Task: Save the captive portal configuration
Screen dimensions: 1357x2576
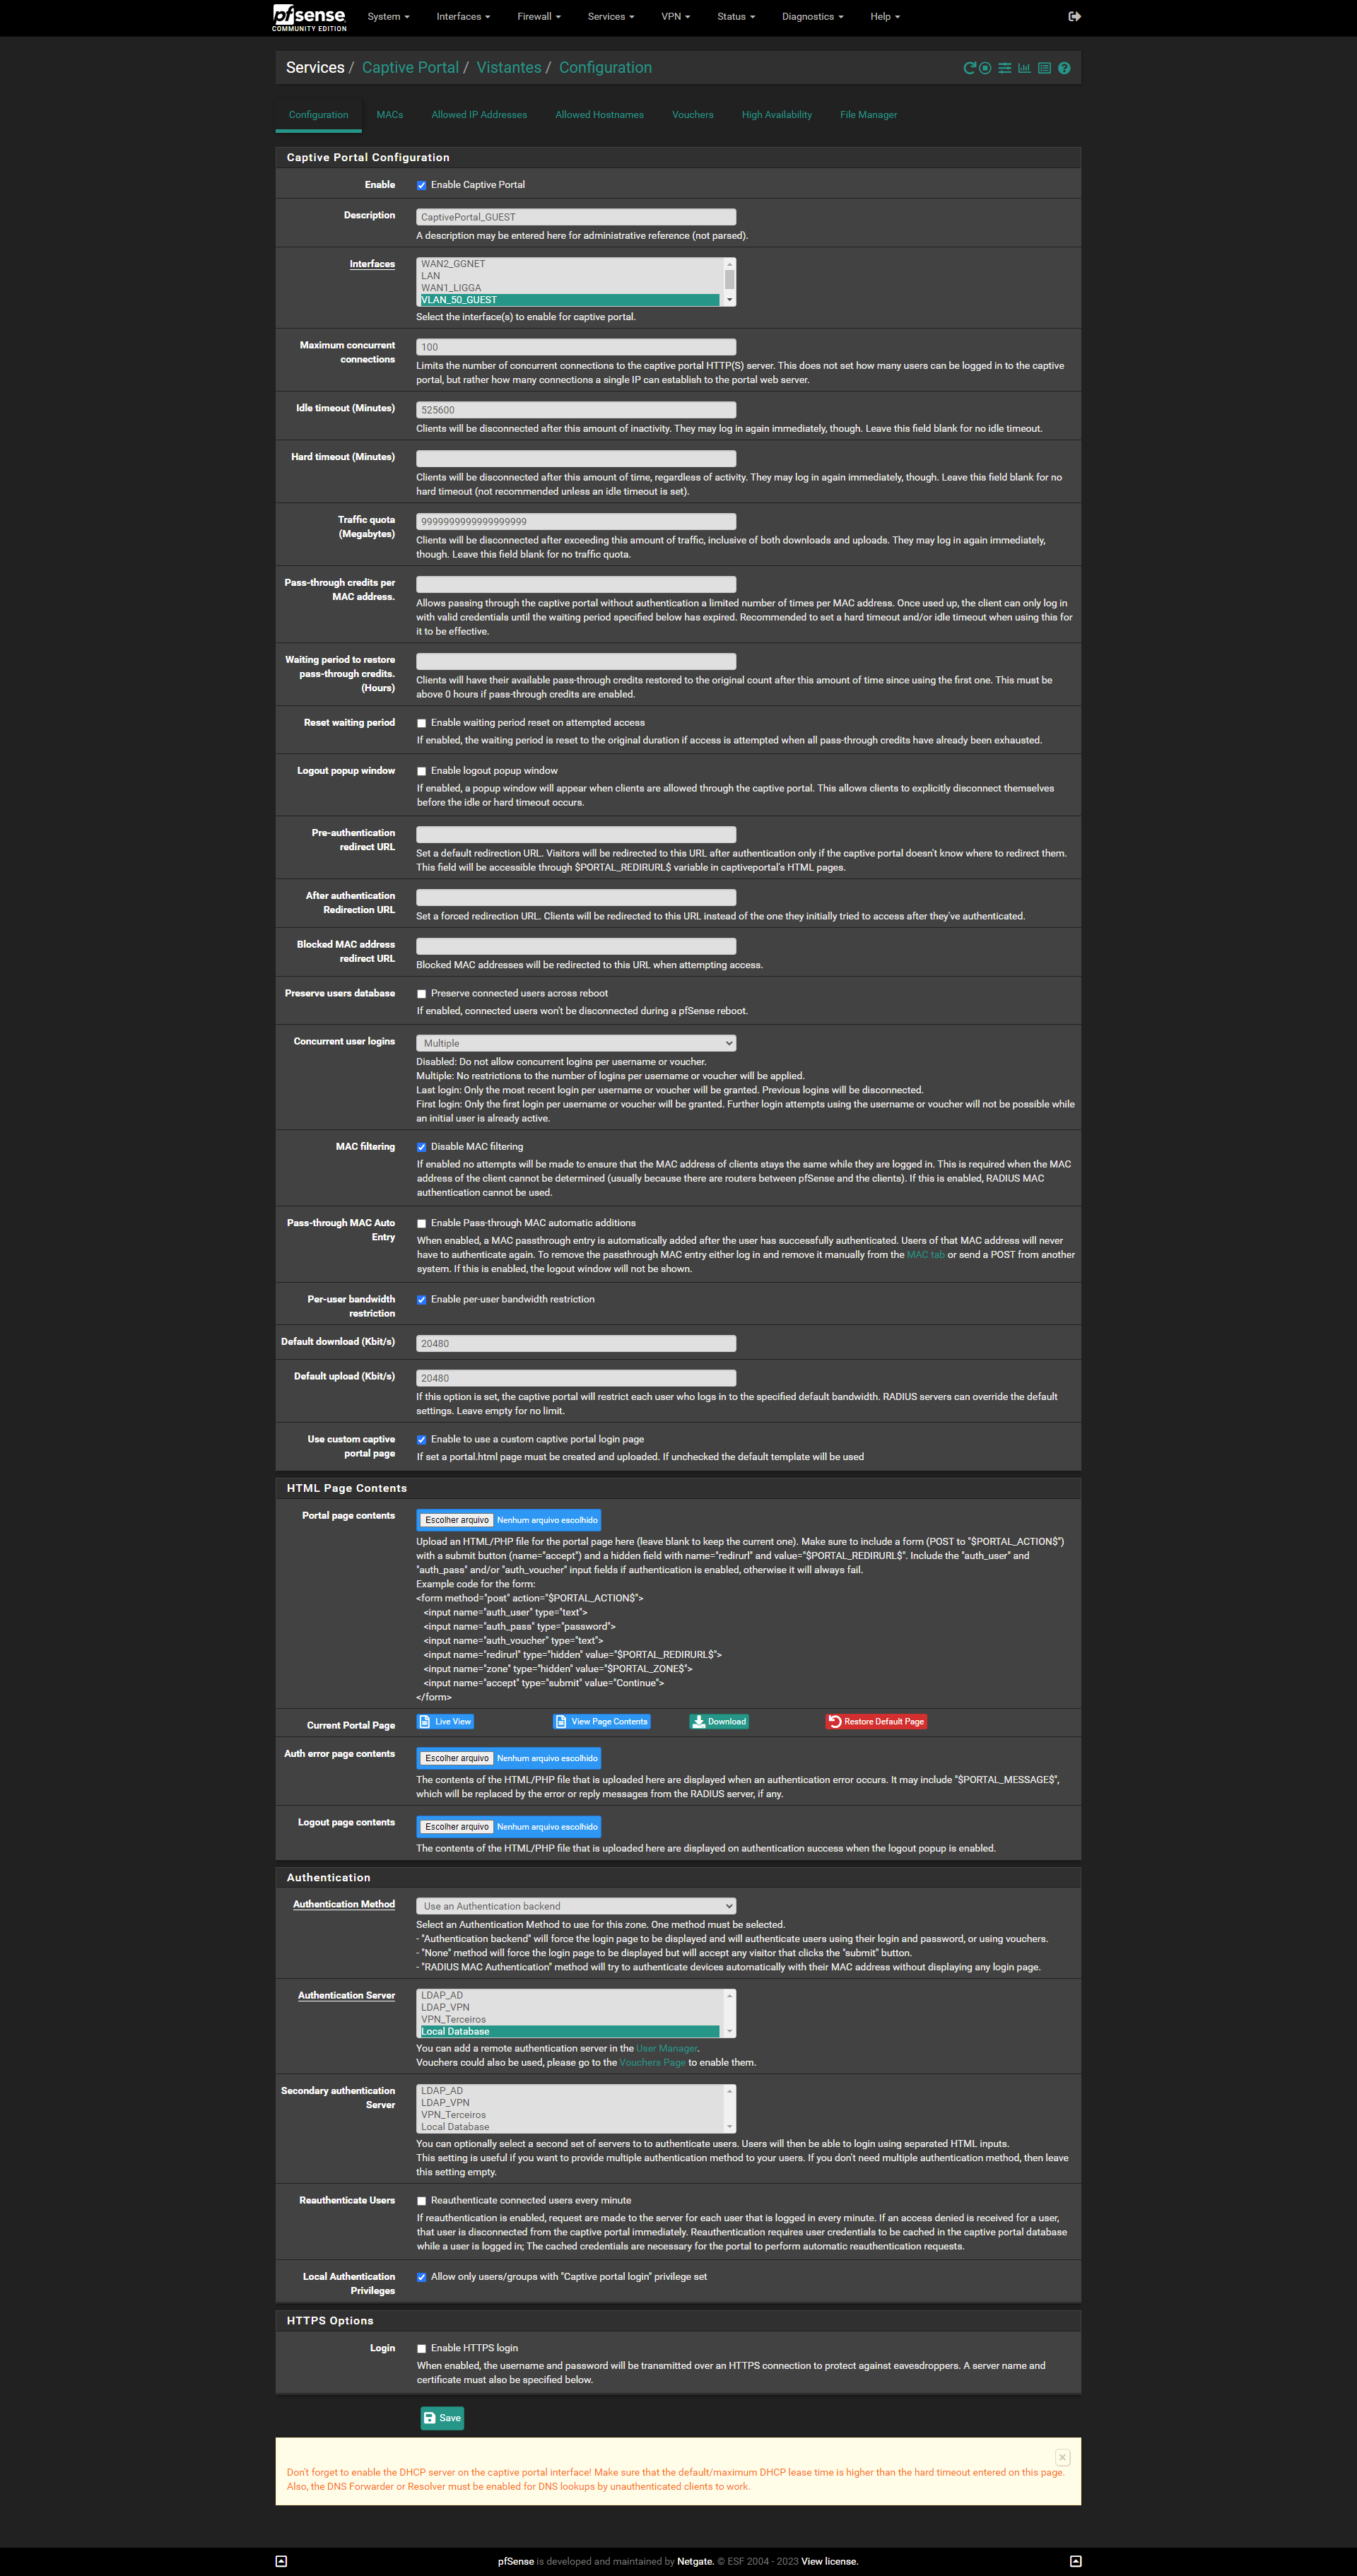Action: click(x=442, y=2418)
